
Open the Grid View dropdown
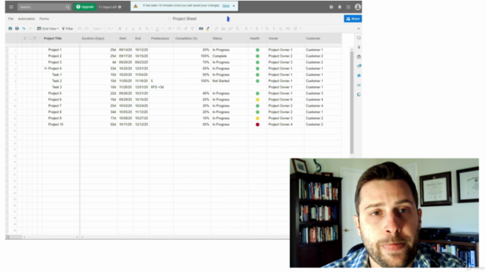[x=48, y=29]
